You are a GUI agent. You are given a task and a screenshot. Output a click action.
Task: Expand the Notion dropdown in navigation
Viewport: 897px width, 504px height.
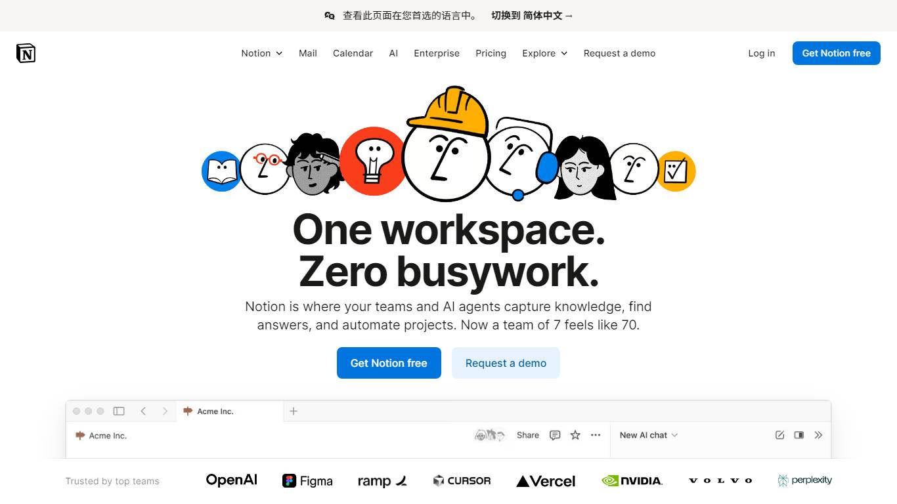coord(261,53)
